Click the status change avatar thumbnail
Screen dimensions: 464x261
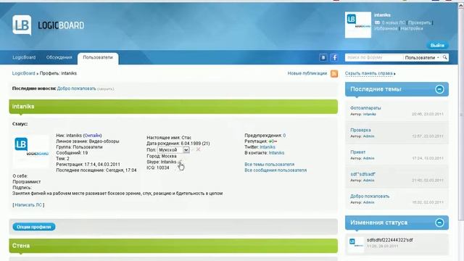pyautogui.click(x=356, y=244)
